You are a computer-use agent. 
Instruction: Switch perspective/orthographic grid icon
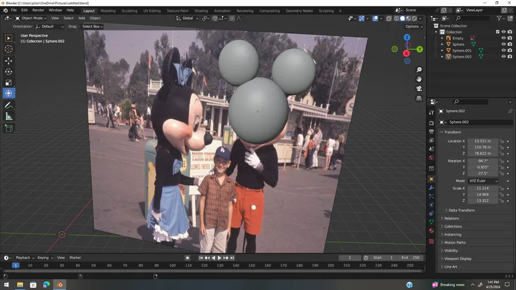click(419, 99)
